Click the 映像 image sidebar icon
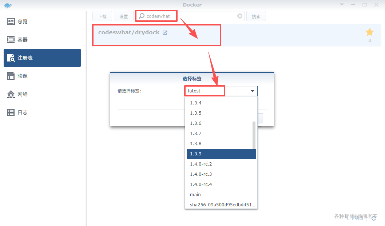Image resolution: width=385 pixels, height=226 pixels. [11, 76]
